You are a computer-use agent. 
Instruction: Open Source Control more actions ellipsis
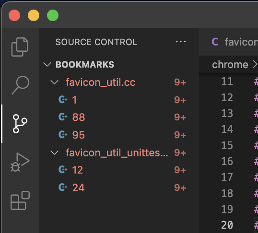(x=181, y=42)
